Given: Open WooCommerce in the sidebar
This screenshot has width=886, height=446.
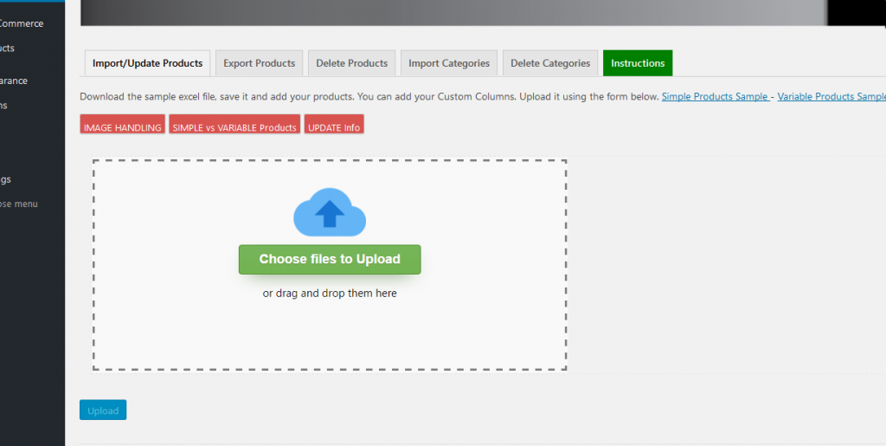Looking at the screenshot, I should 21,23.
